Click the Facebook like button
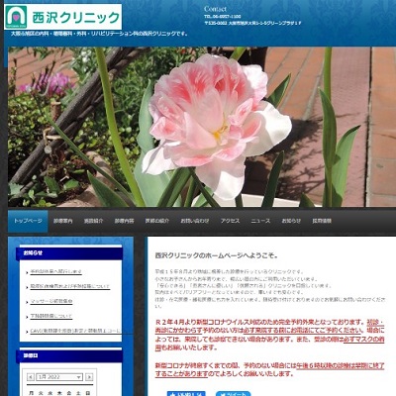The height and width of the screenshot is (396, 396). 186,394
